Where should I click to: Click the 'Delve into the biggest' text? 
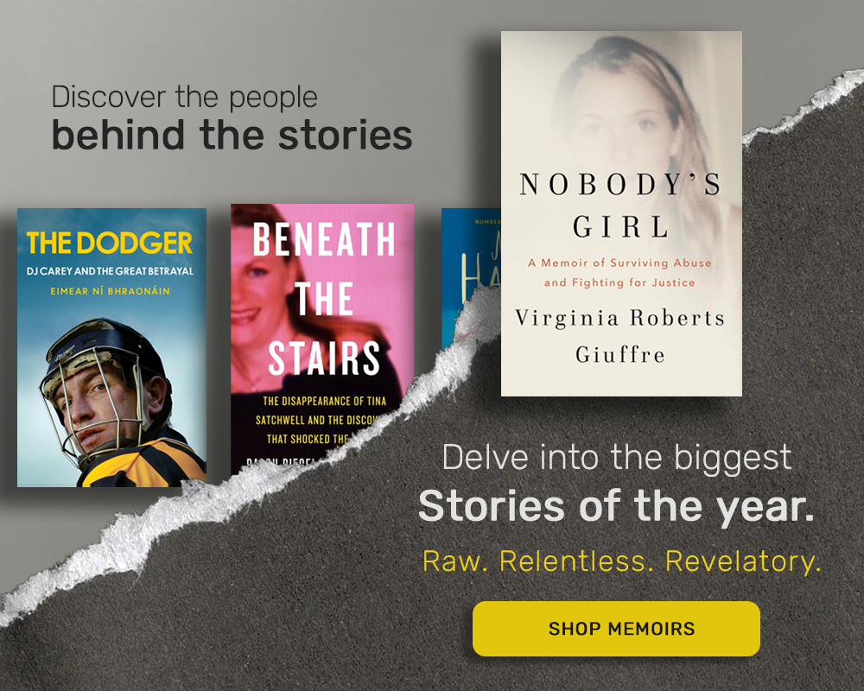tap(617, 458)
